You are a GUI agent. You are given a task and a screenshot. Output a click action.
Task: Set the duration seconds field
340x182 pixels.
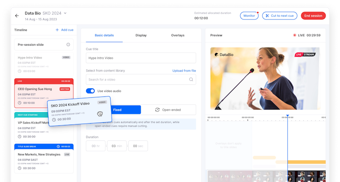[x=138, y=146]
